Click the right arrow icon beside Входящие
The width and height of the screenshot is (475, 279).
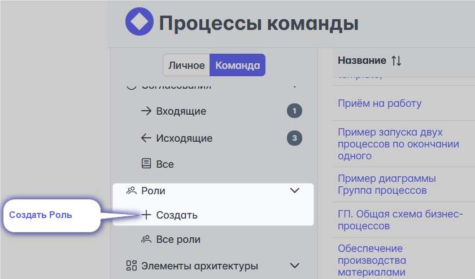[146, 111]
